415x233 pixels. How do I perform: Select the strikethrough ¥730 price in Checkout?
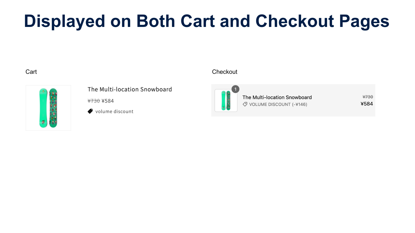point(368,97)
